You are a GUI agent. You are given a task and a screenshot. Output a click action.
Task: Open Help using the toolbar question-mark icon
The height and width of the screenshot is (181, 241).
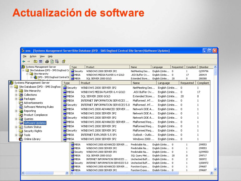pyautogui.click(x=64, y=62)
